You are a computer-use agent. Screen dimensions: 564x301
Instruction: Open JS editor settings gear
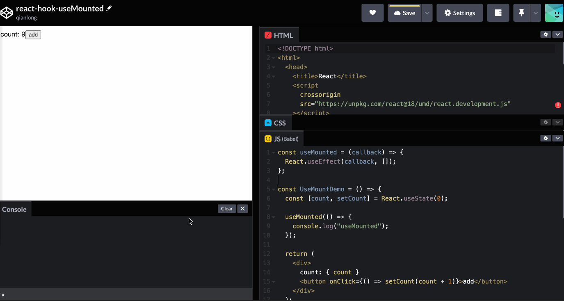(x=546, y=138)
